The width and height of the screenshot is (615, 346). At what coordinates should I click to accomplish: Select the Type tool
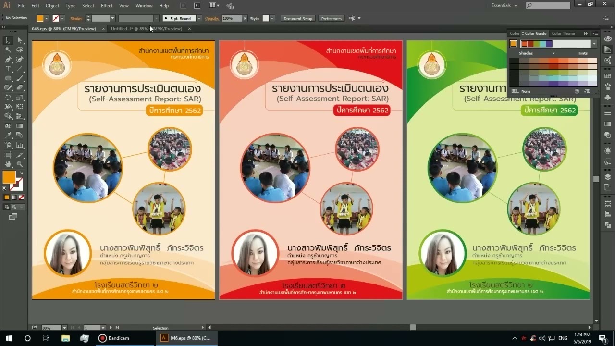8,69
